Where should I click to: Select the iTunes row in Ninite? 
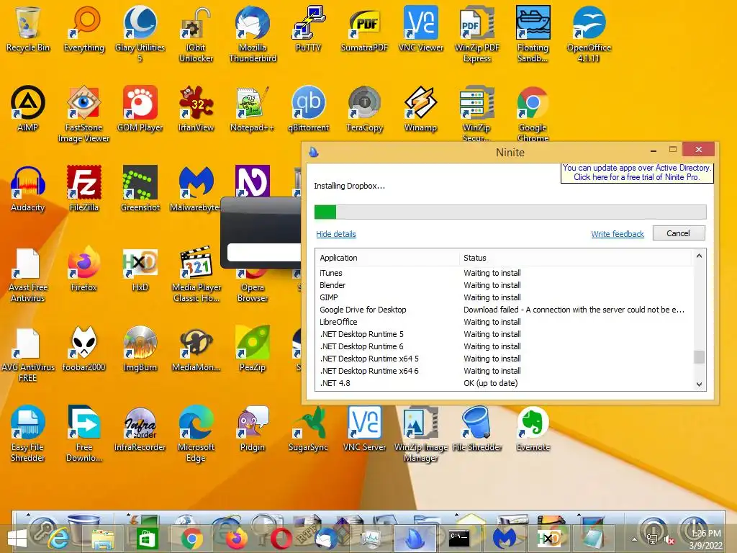click(504, 273)
